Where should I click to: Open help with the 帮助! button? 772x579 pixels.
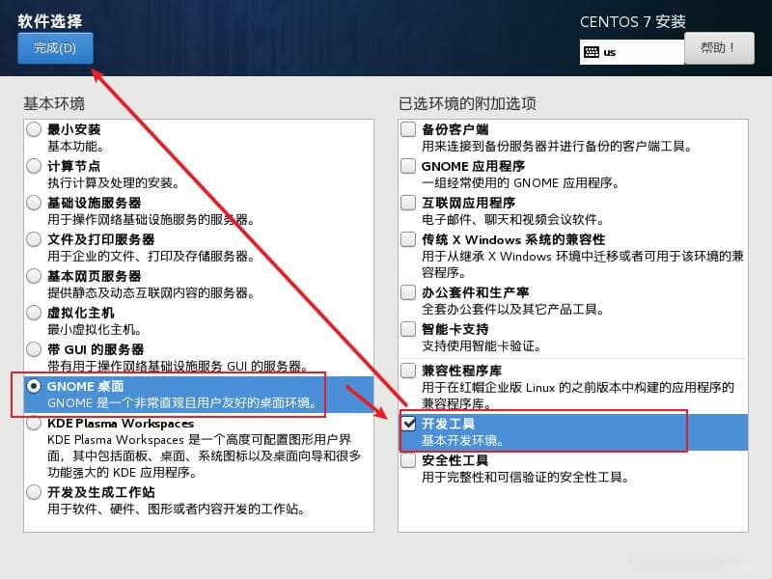pos(719,47)
